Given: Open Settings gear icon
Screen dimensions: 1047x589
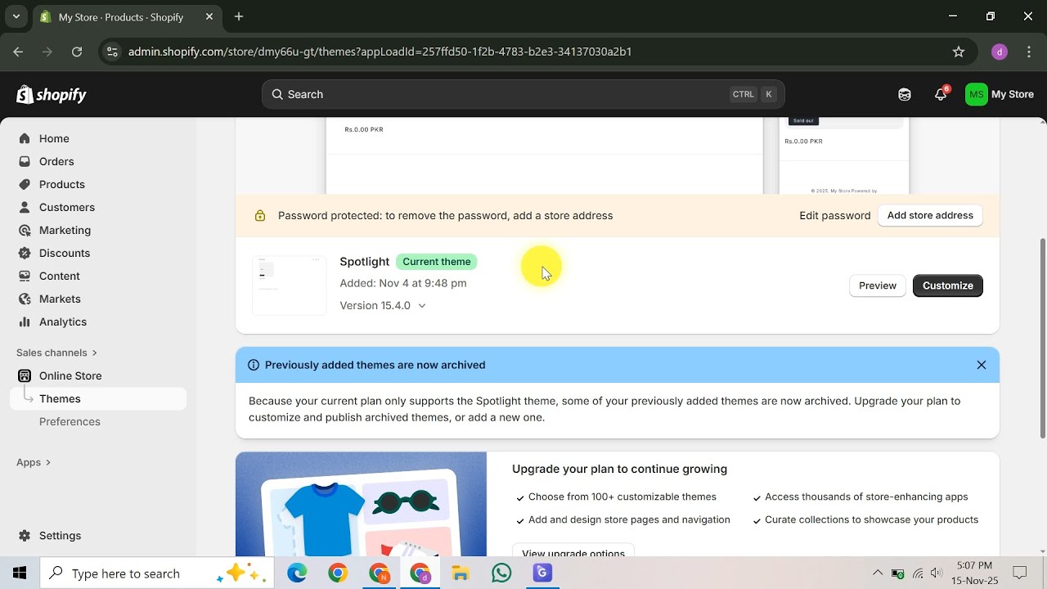Looking at the screenshot, I should pos(25,535).
